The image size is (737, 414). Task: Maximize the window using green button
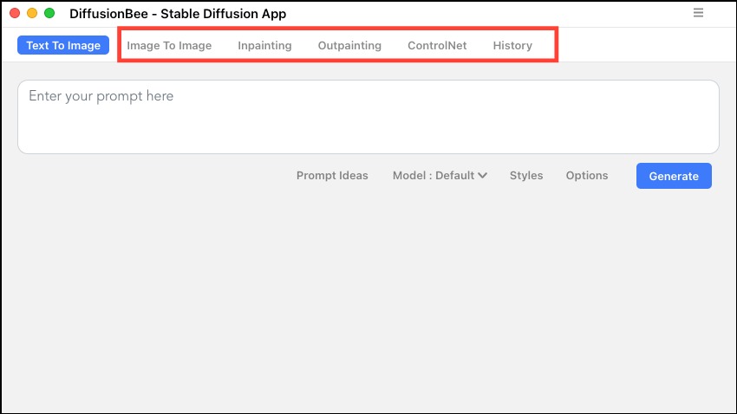pyautogui.click(x=49, y=13)
